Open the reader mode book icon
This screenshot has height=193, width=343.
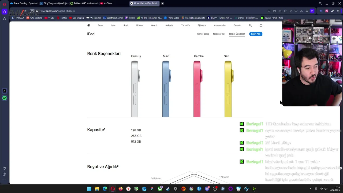269,11
